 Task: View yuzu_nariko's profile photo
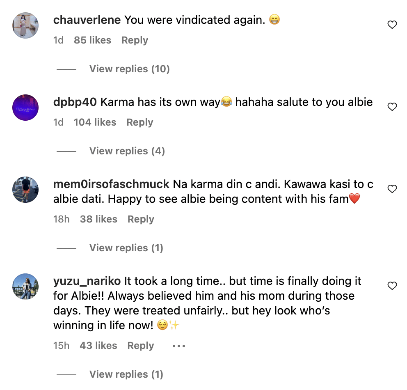[x=25, y=287]
